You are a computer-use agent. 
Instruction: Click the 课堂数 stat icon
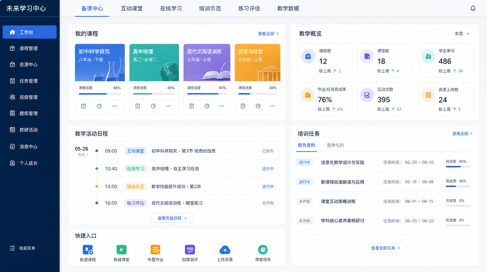(x=367, y=56)
